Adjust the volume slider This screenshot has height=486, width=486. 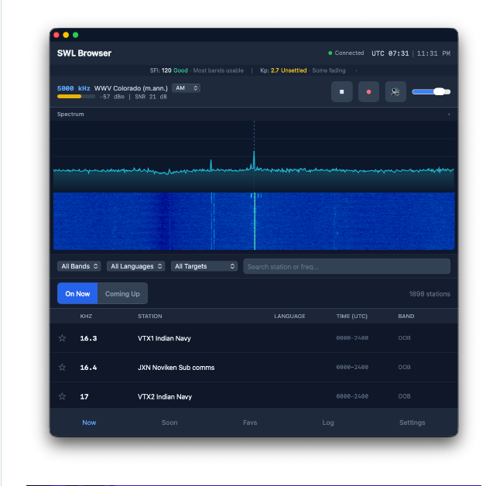click(431, 92)
